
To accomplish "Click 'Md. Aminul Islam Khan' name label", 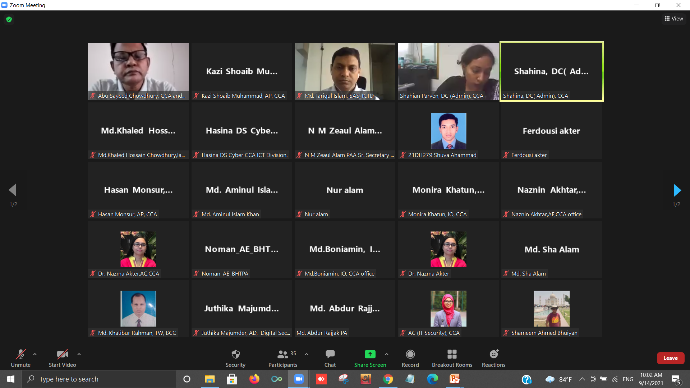I will pyautogui.click(x=230, y=214).
